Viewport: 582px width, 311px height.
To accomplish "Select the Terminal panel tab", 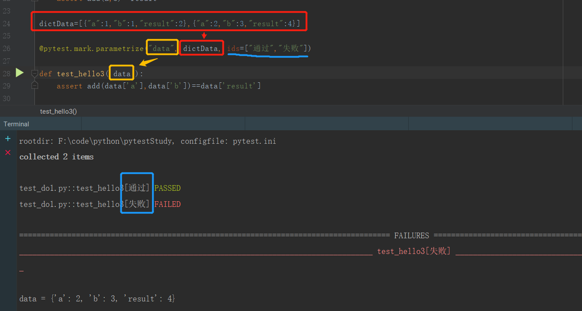I will (x=16, y=124).
